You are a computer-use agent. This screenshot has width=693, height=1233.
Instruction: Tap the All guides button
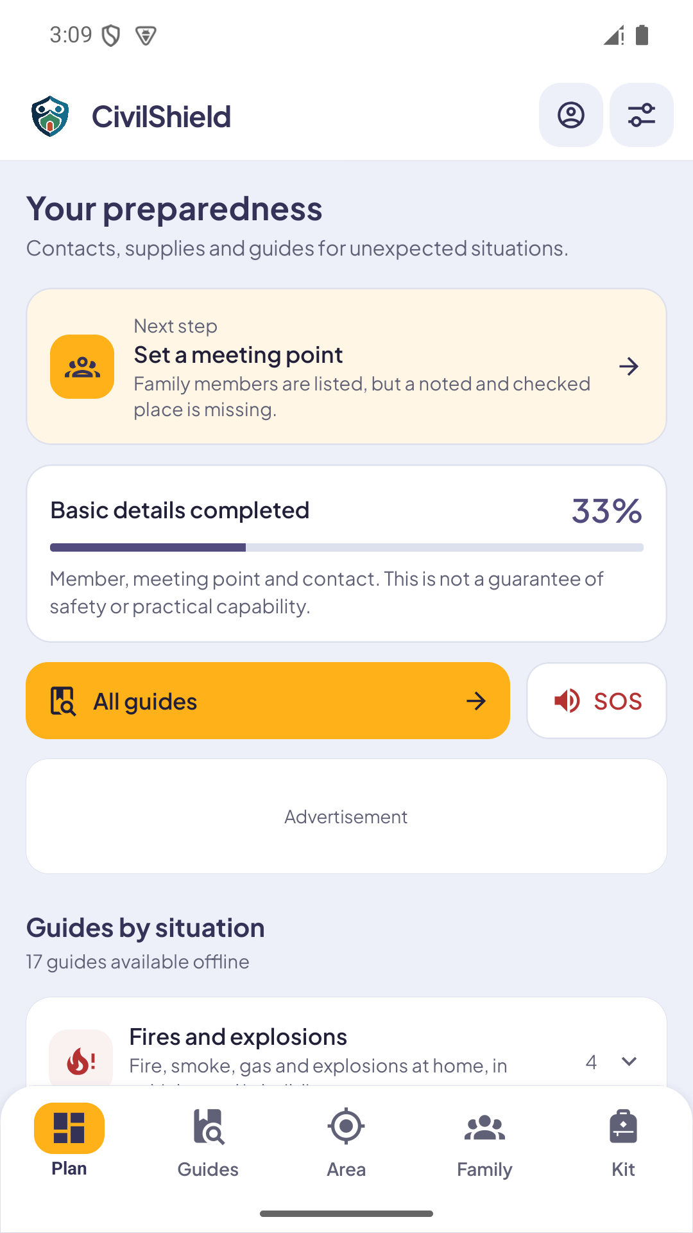coord(268,701)
